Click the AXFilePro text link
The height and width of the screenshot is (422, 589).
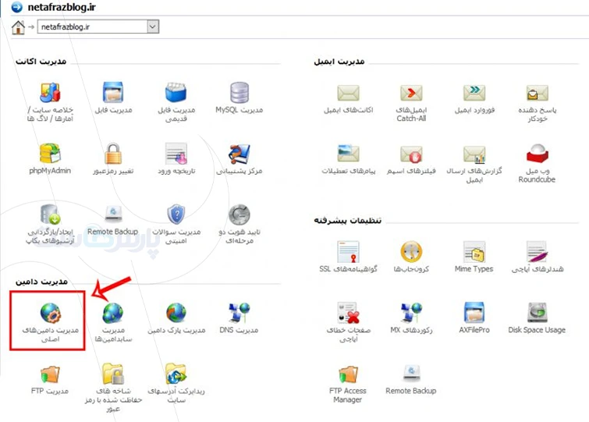tap(474, 330)
